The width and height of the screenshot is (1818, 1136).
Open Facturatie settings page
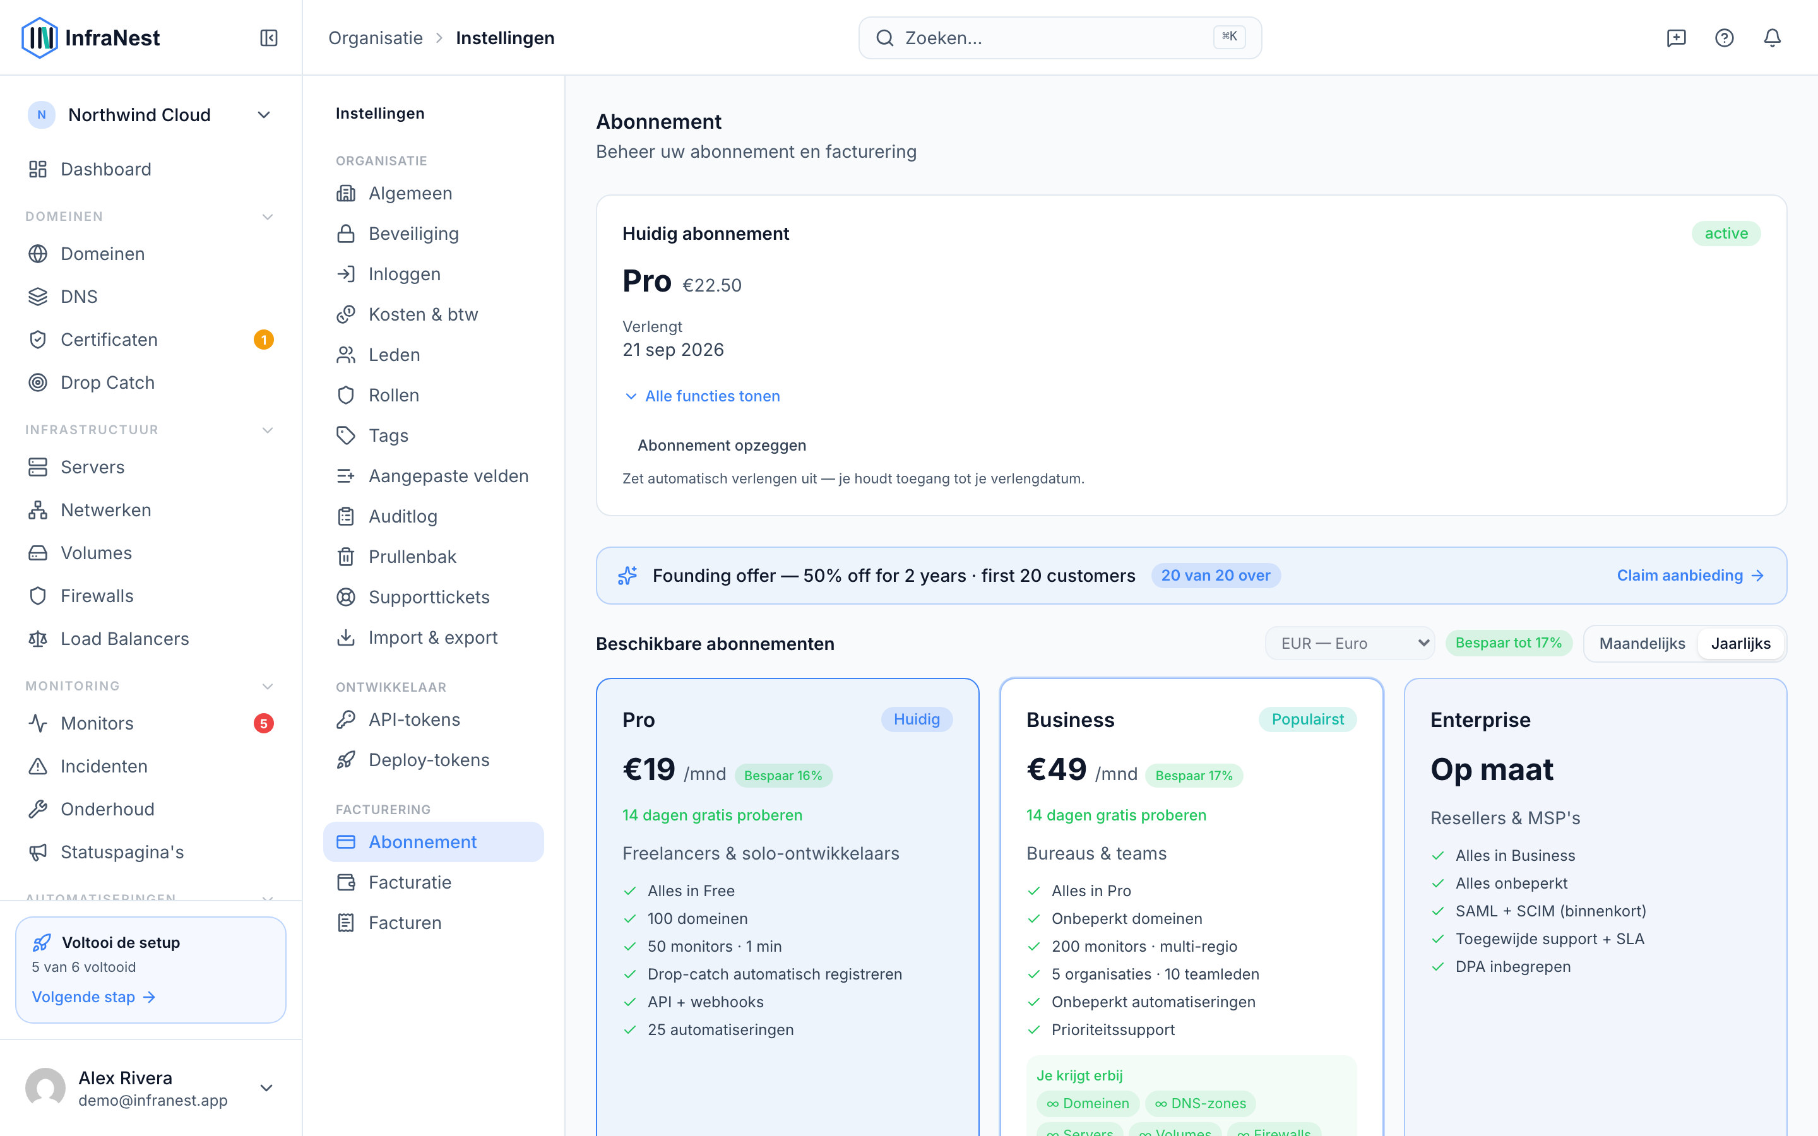coord(434,883)
